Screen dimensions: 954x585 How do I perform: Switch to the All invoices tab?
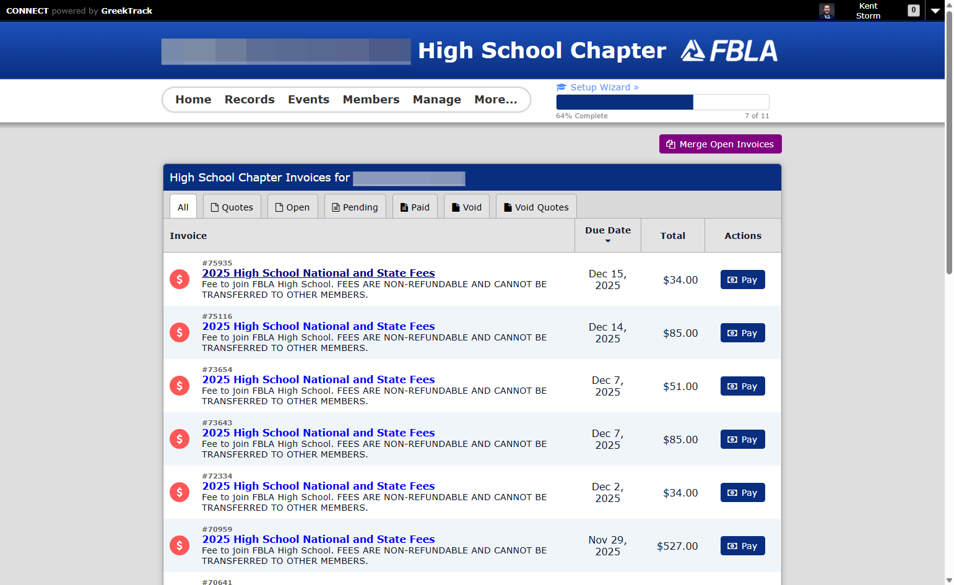tap(183, 207)
